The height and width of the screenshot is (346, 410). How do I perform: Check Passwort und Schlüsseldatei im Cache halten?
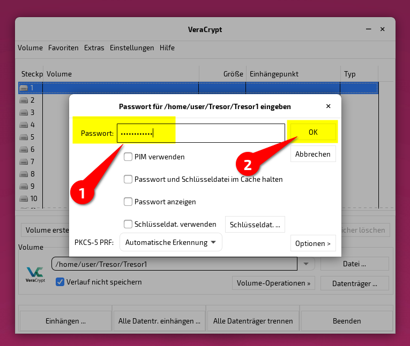128,179
